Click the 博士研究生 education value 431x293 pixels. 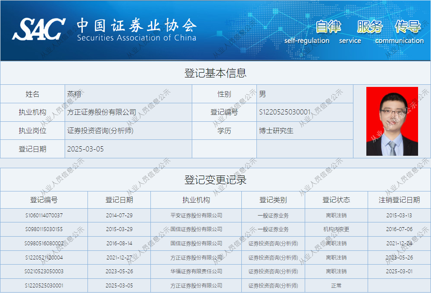pyautogui.click(x=276, y=131)
